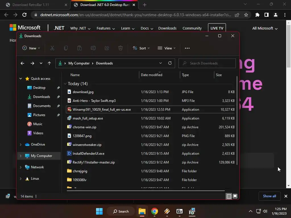
Task: Click the Community link in .NET navbar
Action: click(192, 28)
